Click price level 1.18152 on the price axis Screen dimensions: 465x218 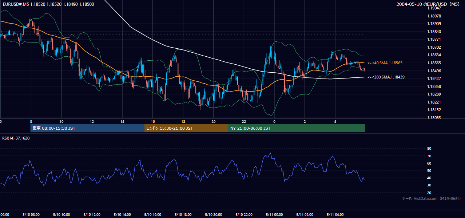click(434, 110)
